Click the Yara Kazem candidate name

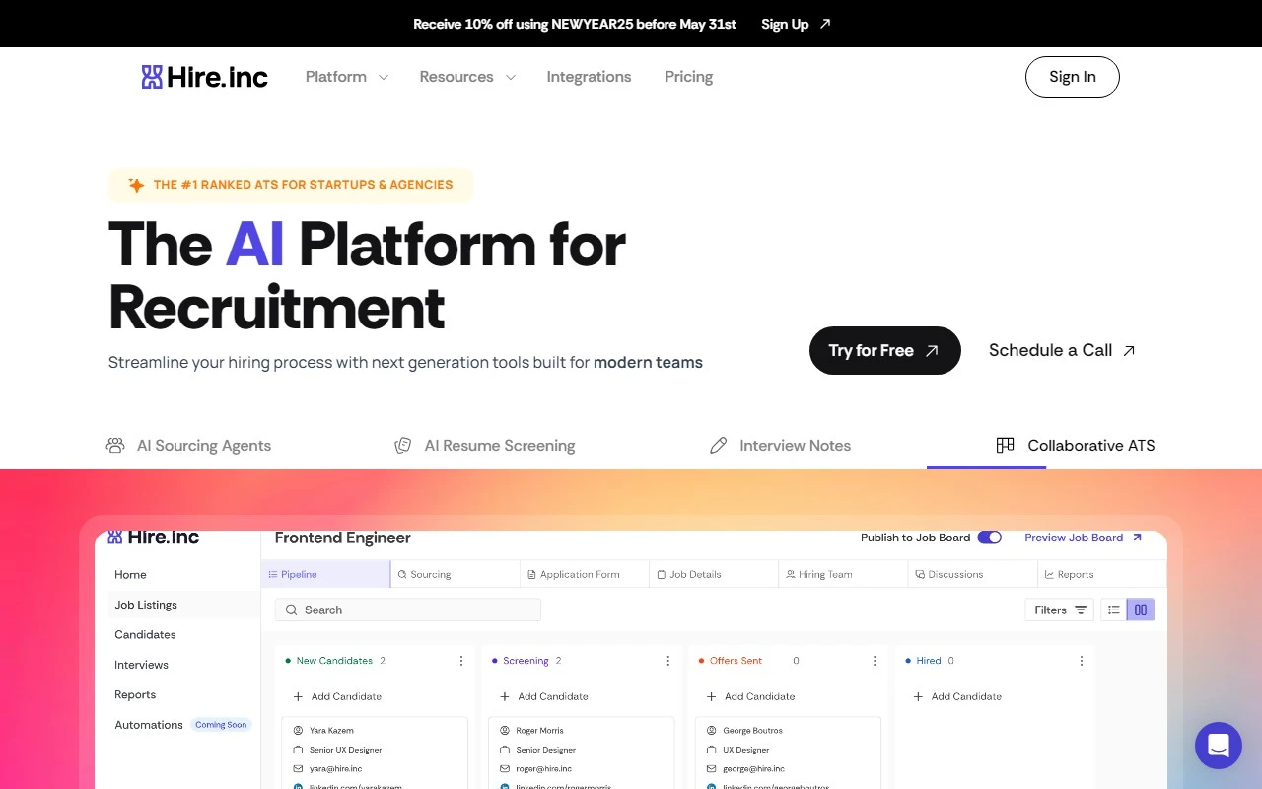click(331, 731)
